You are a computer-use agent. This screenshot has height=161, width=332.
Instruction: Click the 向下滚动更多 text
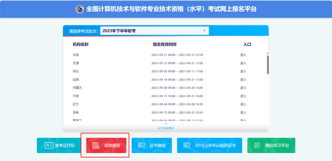click(x=166, y=128)
